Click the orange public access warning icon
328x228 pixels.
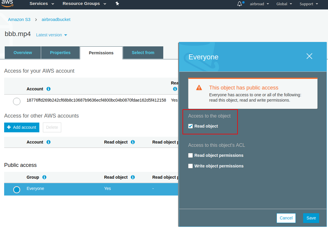tap(199, 88)
